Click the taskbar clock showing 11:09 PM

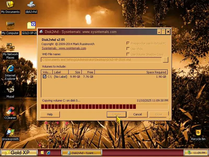199,153
